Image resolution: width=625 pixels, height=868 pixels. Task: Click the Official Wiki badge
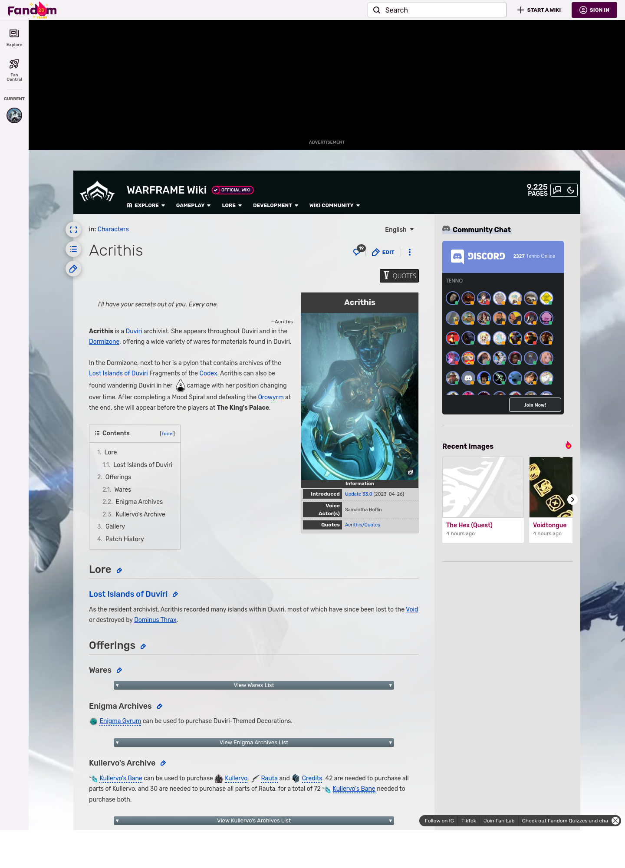click(x=233, y=190)
